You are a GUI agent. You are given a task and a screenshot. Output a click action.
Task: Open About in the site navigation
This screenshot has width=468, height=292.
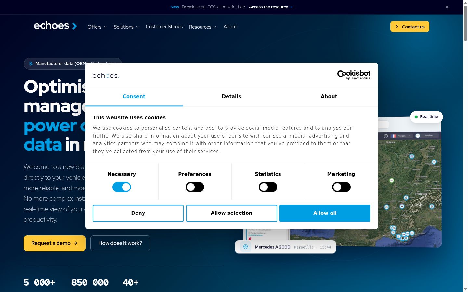pos(230,27)
